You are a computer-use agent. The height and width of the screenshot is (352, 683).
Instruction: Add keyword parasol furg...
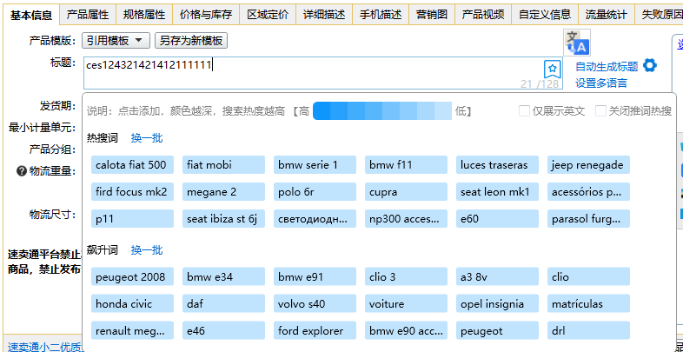[588, 219]
